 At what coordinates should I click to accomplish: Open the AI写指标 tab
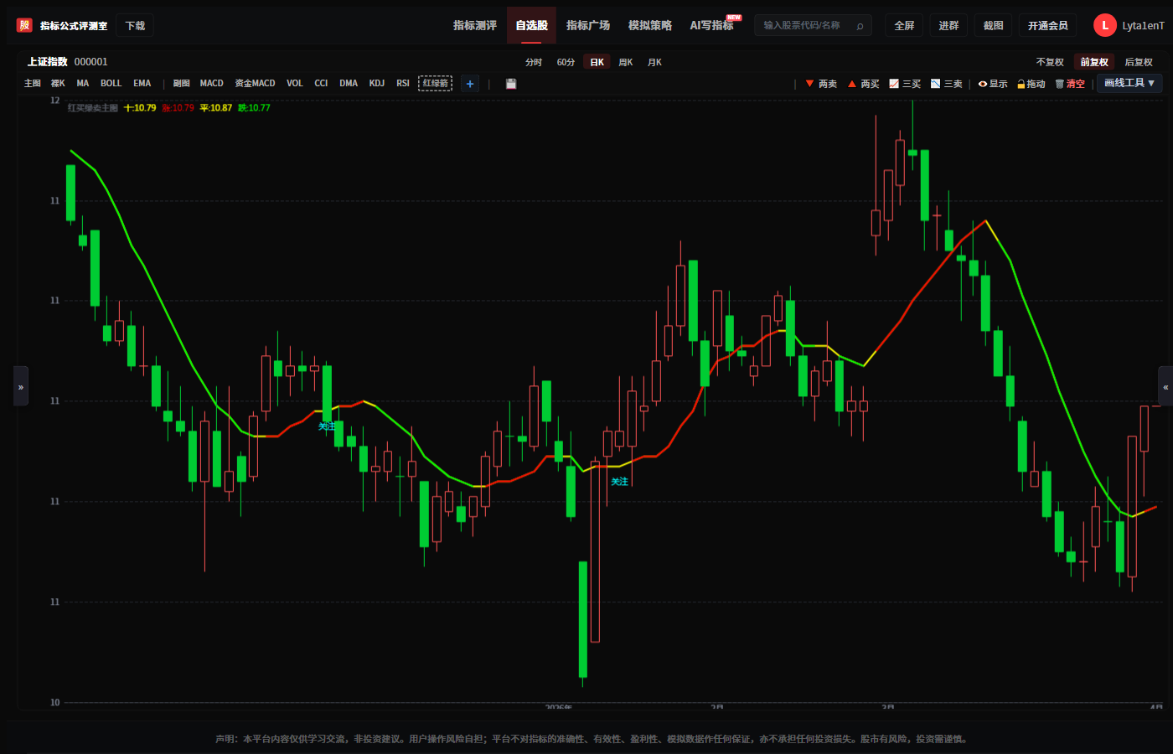tap(712, 25)
